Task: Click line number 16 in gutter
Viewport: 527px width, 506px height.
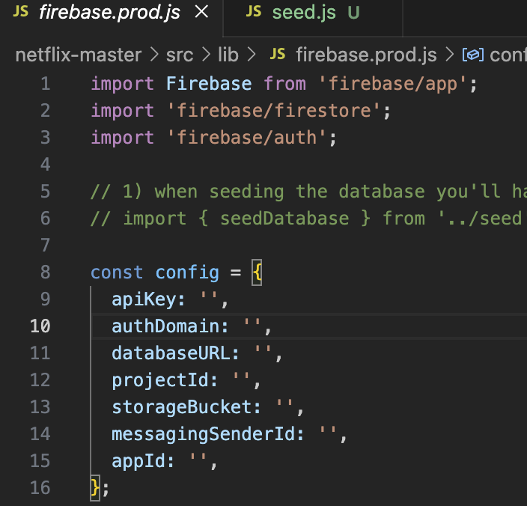Action: click(40, 487)
